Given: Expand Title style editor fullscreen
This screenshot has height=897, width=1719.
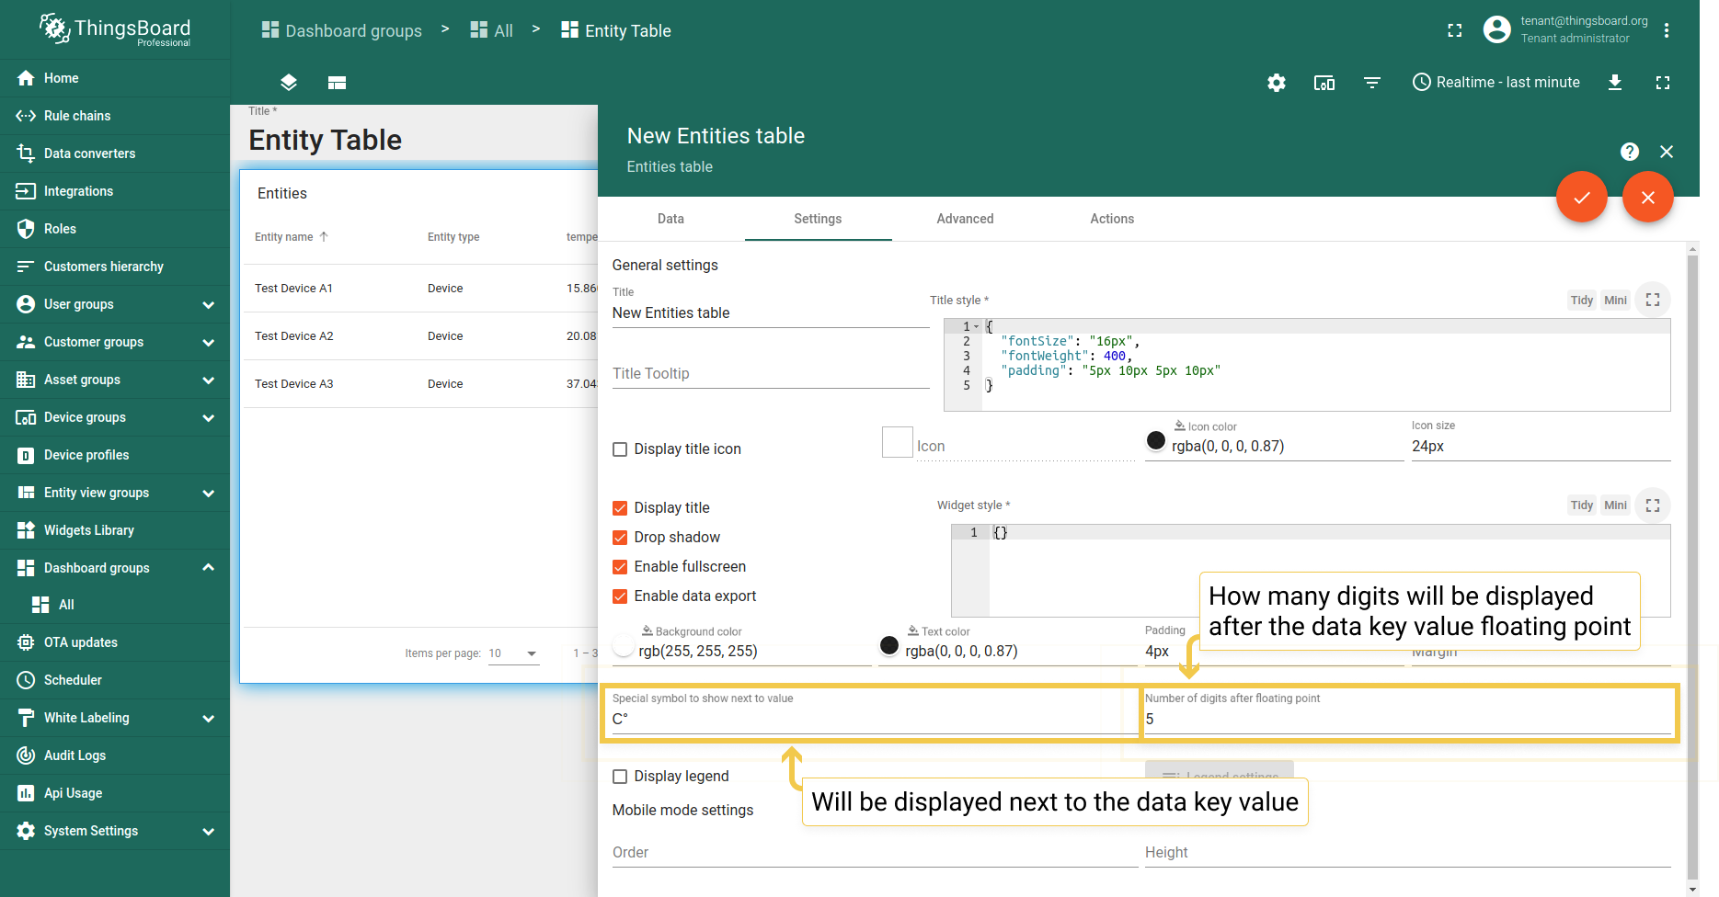Looking at the screenshot, I should coord(1653,300).
